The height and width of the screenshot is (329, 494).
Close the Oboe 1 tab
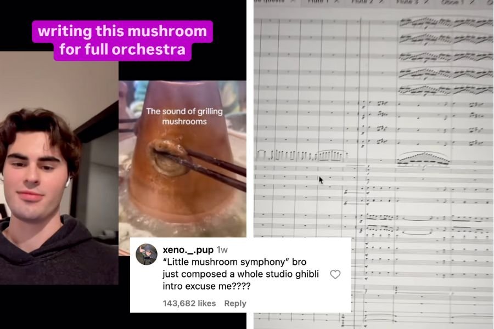(x=471, y=2)
